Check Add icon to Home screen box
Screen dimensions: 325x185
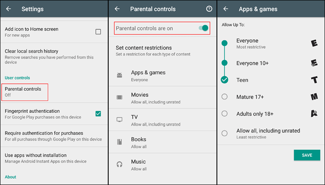coord(98,32)
